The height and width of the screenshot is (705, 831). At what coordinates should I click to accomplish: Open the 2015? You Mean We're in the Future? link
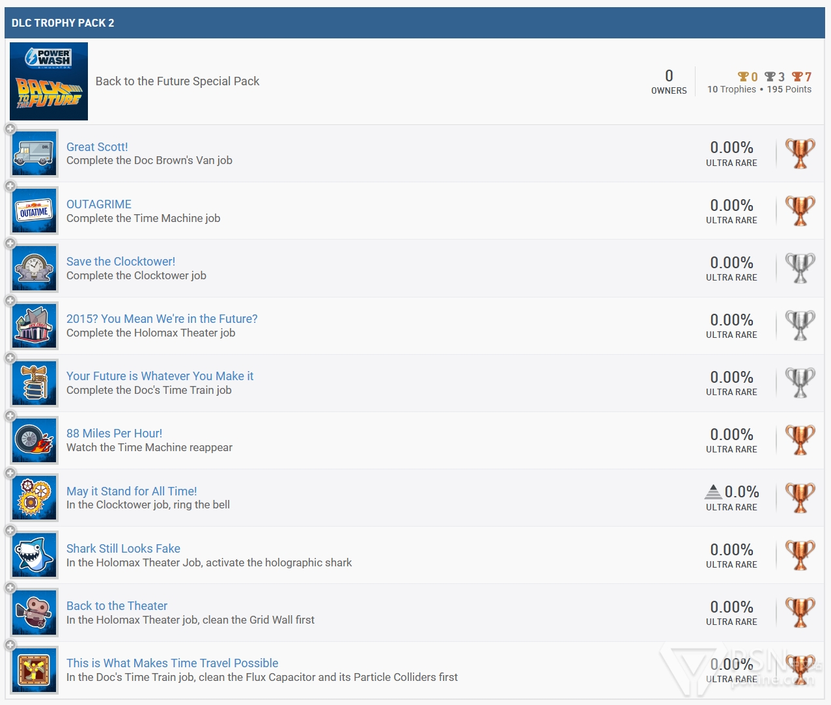pyautogui.click(x=162, y=319)
